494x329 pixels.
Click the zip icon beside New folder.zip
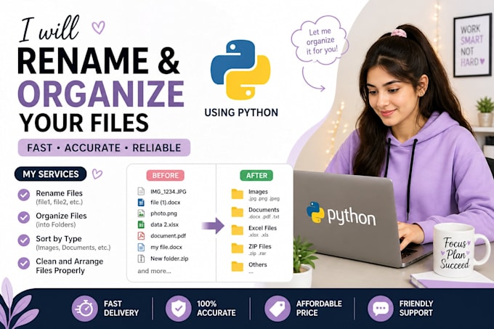click(x=141, y=259)
